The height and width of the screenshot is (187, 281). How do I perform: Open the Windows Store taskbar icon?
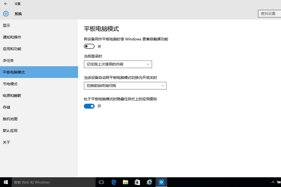[137, 182]
